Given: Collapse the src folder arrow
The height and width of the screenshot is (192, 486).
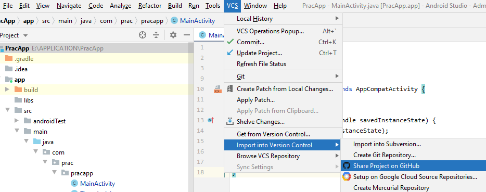Looking at the screenshot, I should pos(7,110).
